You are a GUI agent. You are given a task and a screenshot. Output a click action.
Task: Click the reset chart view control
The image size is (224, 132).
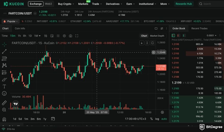(x=152, y=43)
